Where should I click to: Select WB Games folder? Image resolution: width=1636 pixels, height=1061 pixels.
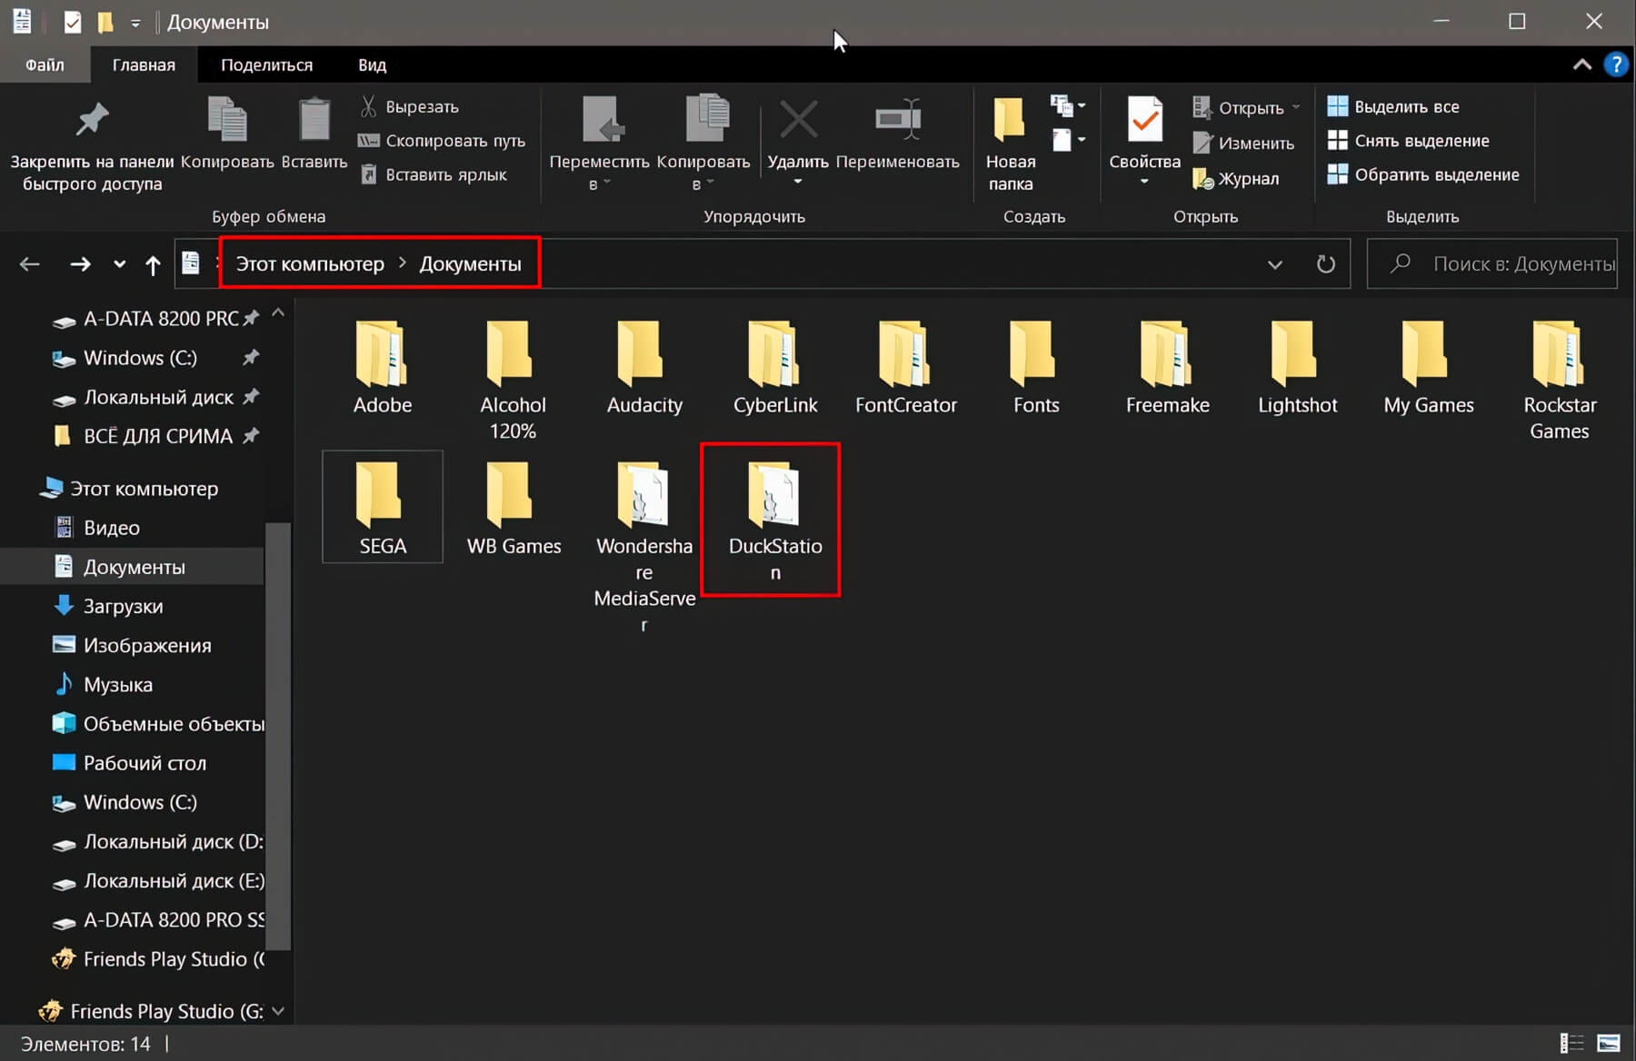tap(513, 509)
